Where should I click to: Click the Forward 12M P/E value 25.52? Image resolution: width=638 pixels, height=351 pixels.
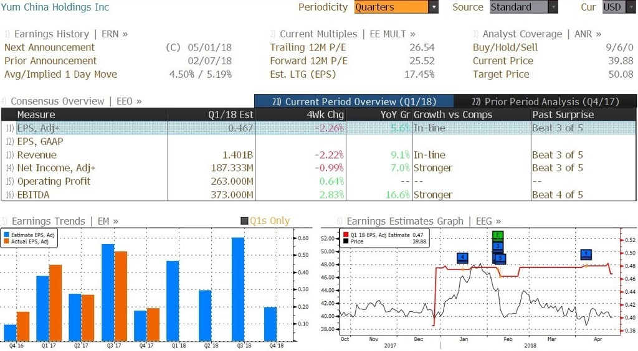tap(422, 61)
